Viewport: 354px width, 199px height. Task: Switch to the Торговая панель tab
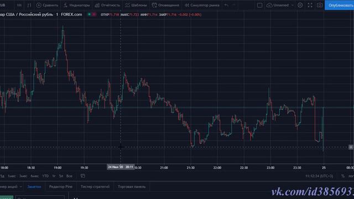(132, 187)
